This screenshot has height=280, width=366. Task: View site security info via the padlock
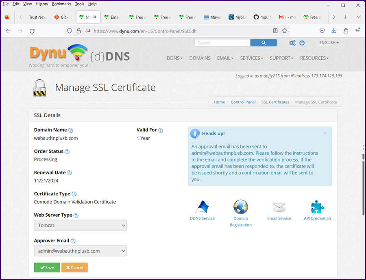click(x=79, y=31)
